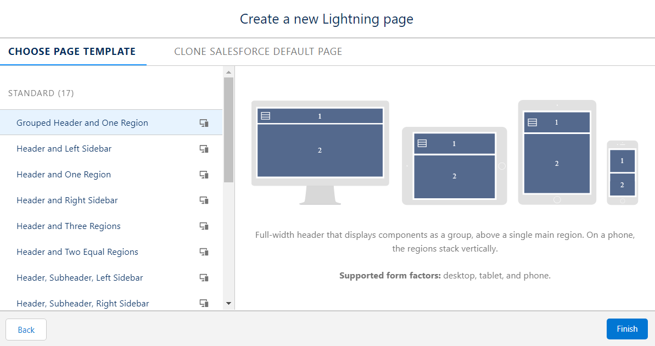Click device icon beside Header, Subheader, Right Sidebar
This screenshot has width=655, height=346.
[204, 303]
